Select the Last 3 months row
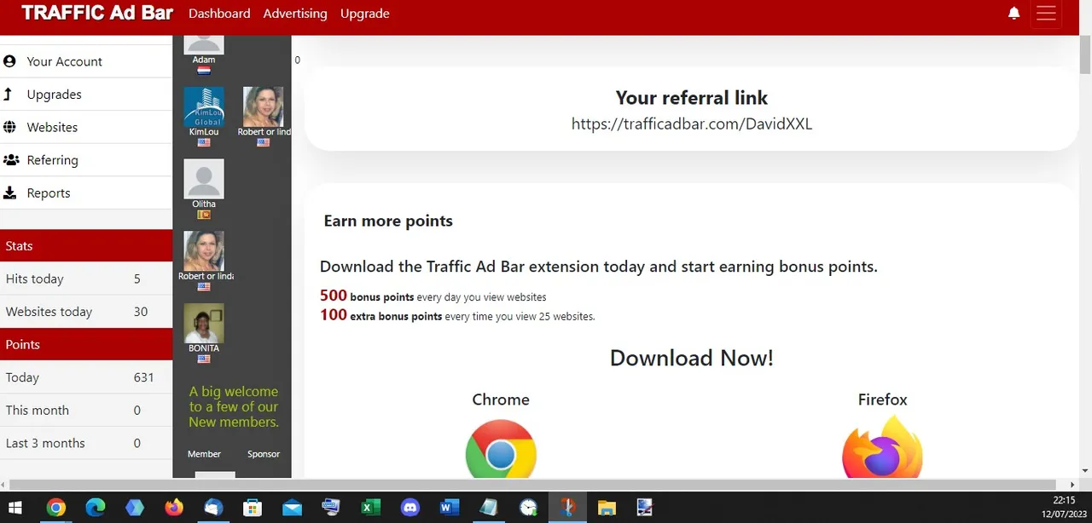1092x523 pixels. tap(86, 443)
